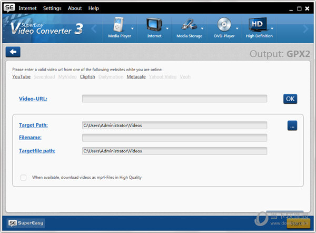Click the Targetfile path label

37,151
